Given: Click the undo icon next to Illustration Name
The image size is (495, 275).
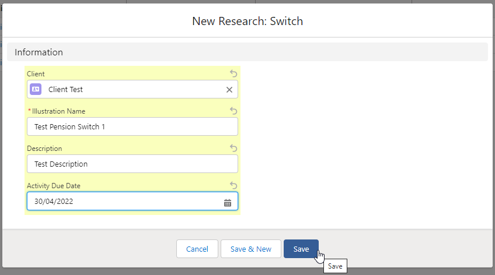Looking at the screenshot, I should tap(233, 111).
